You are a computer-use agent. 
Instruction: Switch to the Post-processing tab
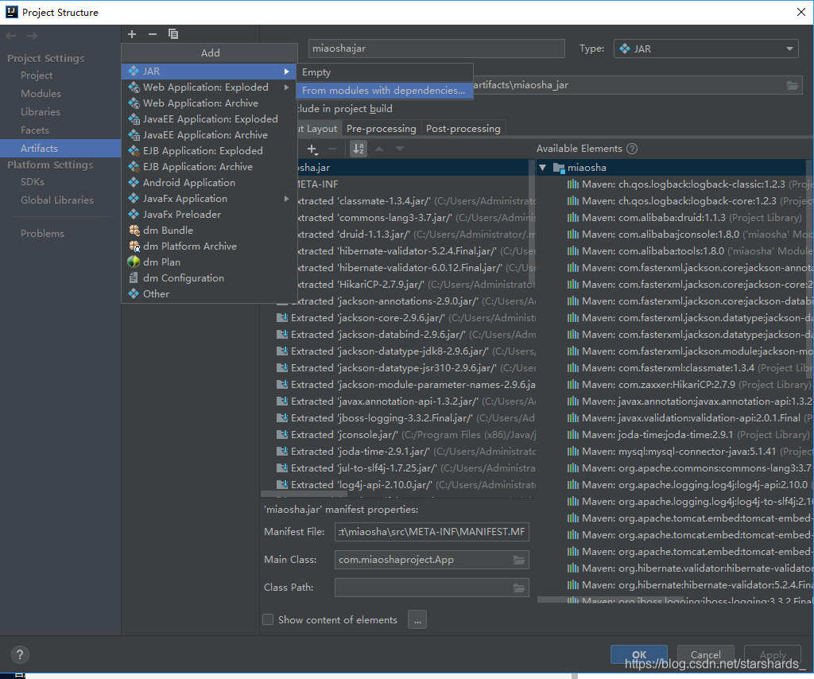[x=463, y=129]
